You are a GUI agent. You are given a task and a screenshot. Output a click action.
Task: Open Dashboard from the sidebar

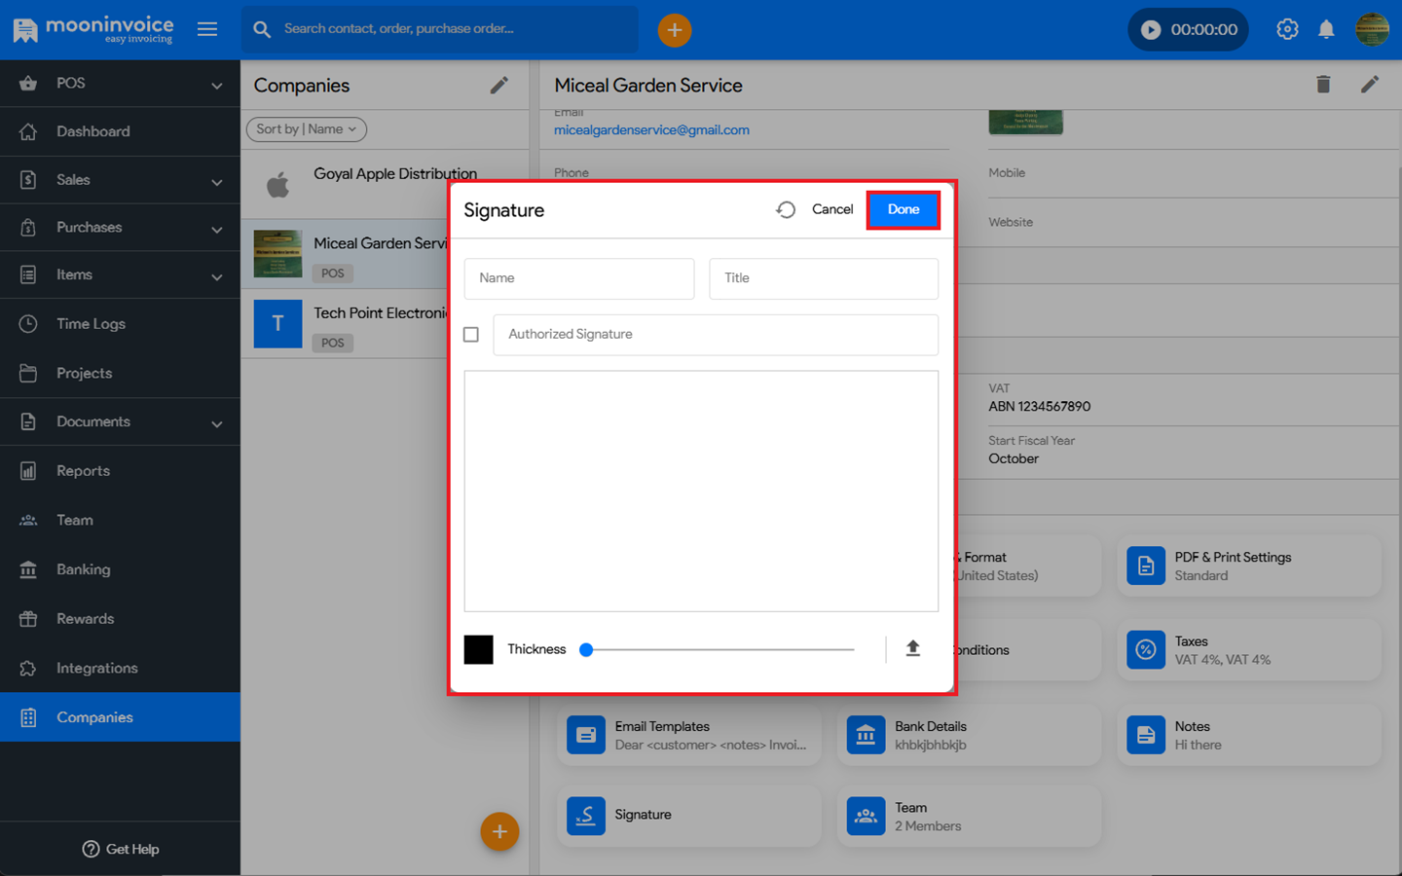pyautogui.click(x=93, y=131)
